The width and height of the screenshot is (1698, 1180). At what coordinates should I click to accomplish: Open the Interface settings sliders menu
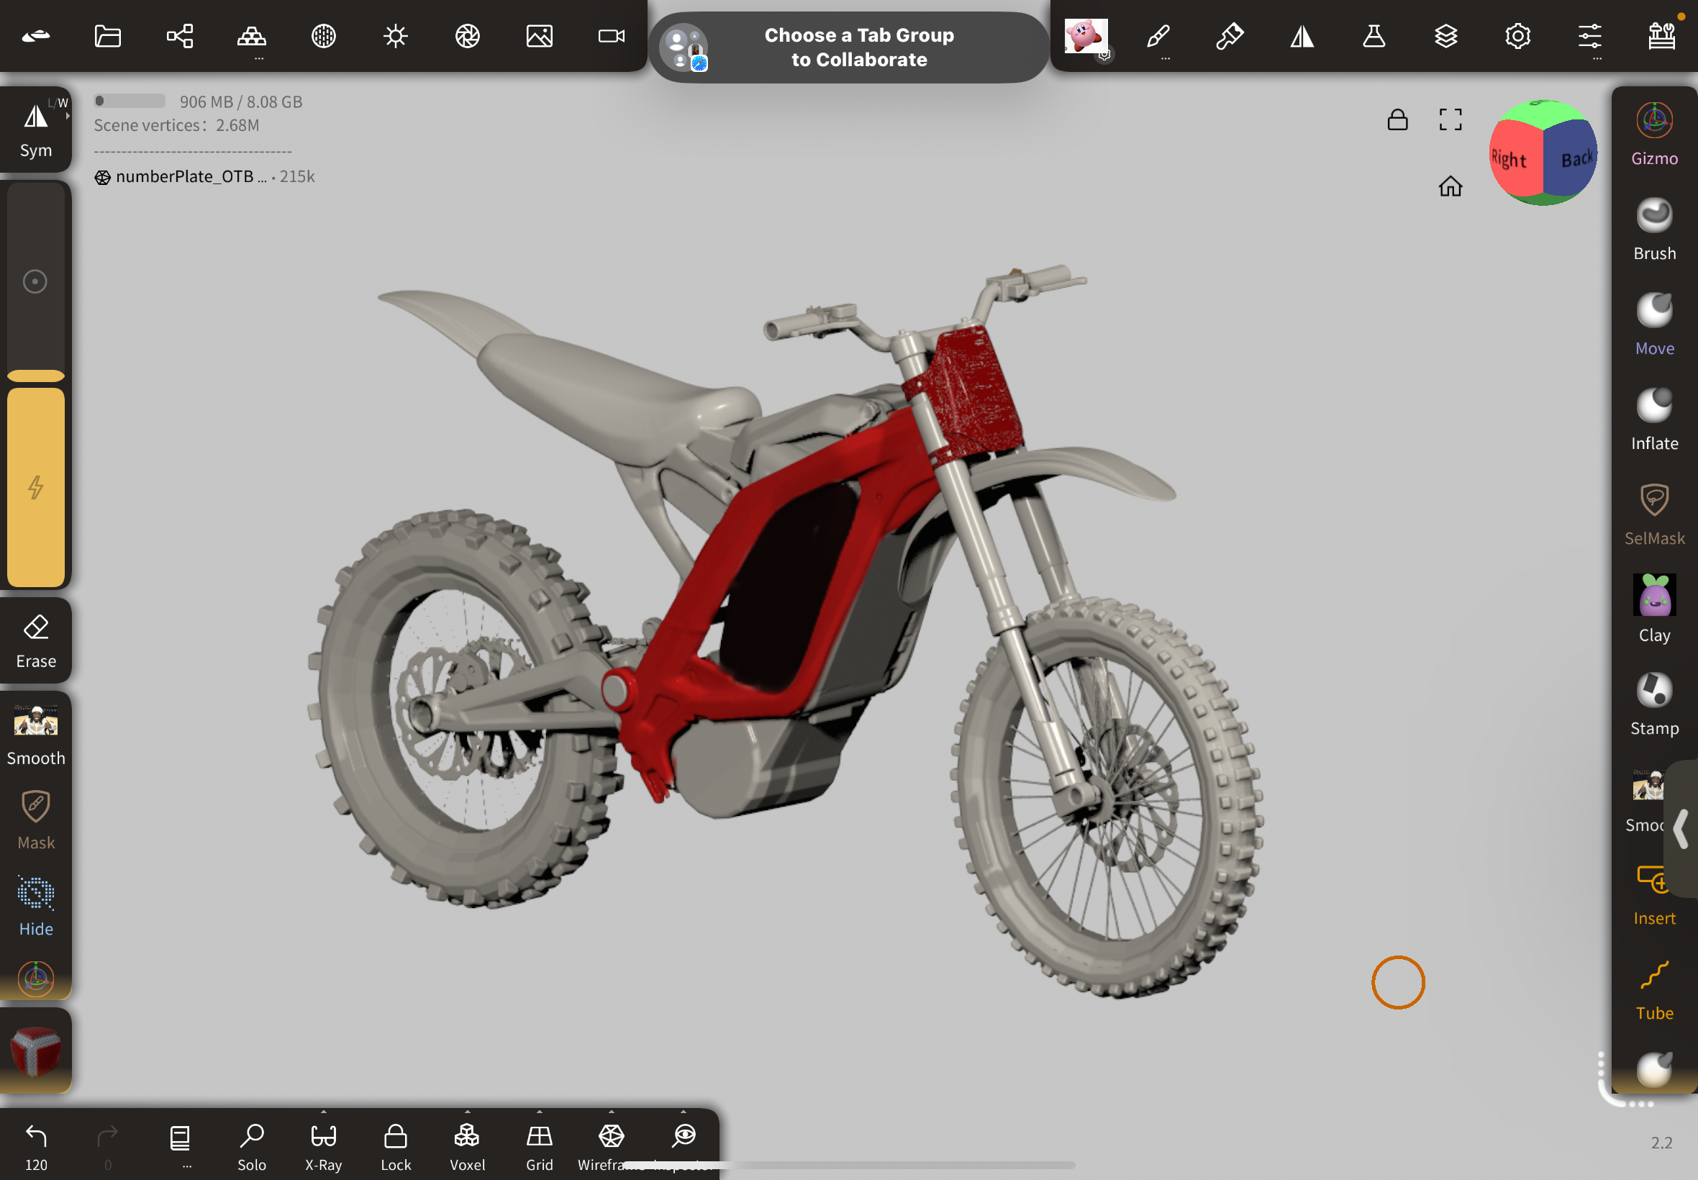(x=1589, y=35)
